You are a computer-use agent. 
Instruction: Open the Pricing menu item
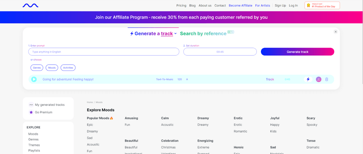(x=181, y=6)
